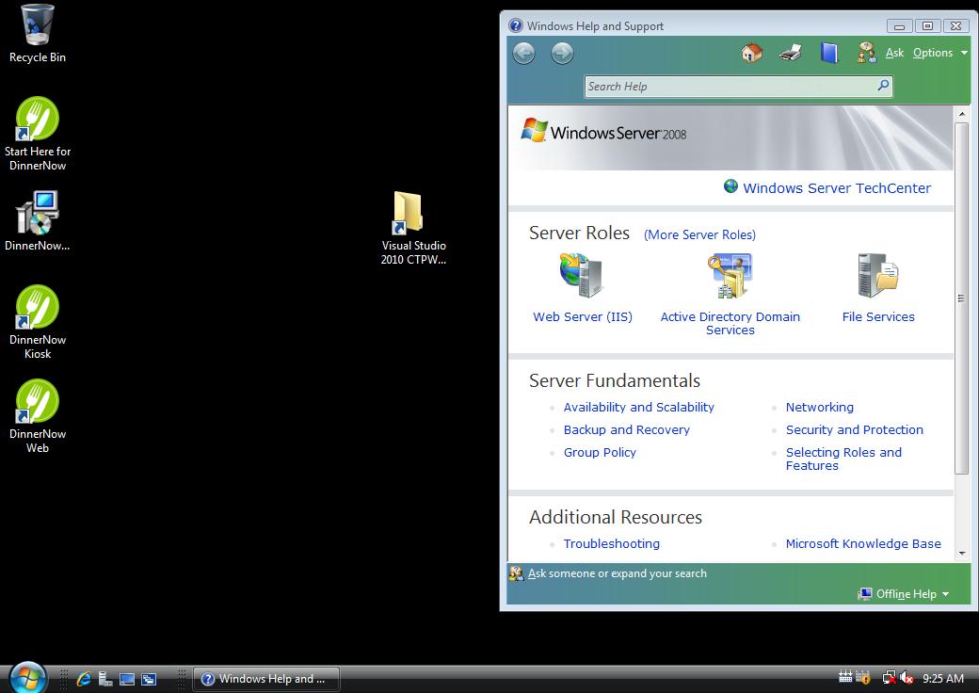Click the muted volume tray icon
Screen dimensions: 979x693
(x=907, y=677)
